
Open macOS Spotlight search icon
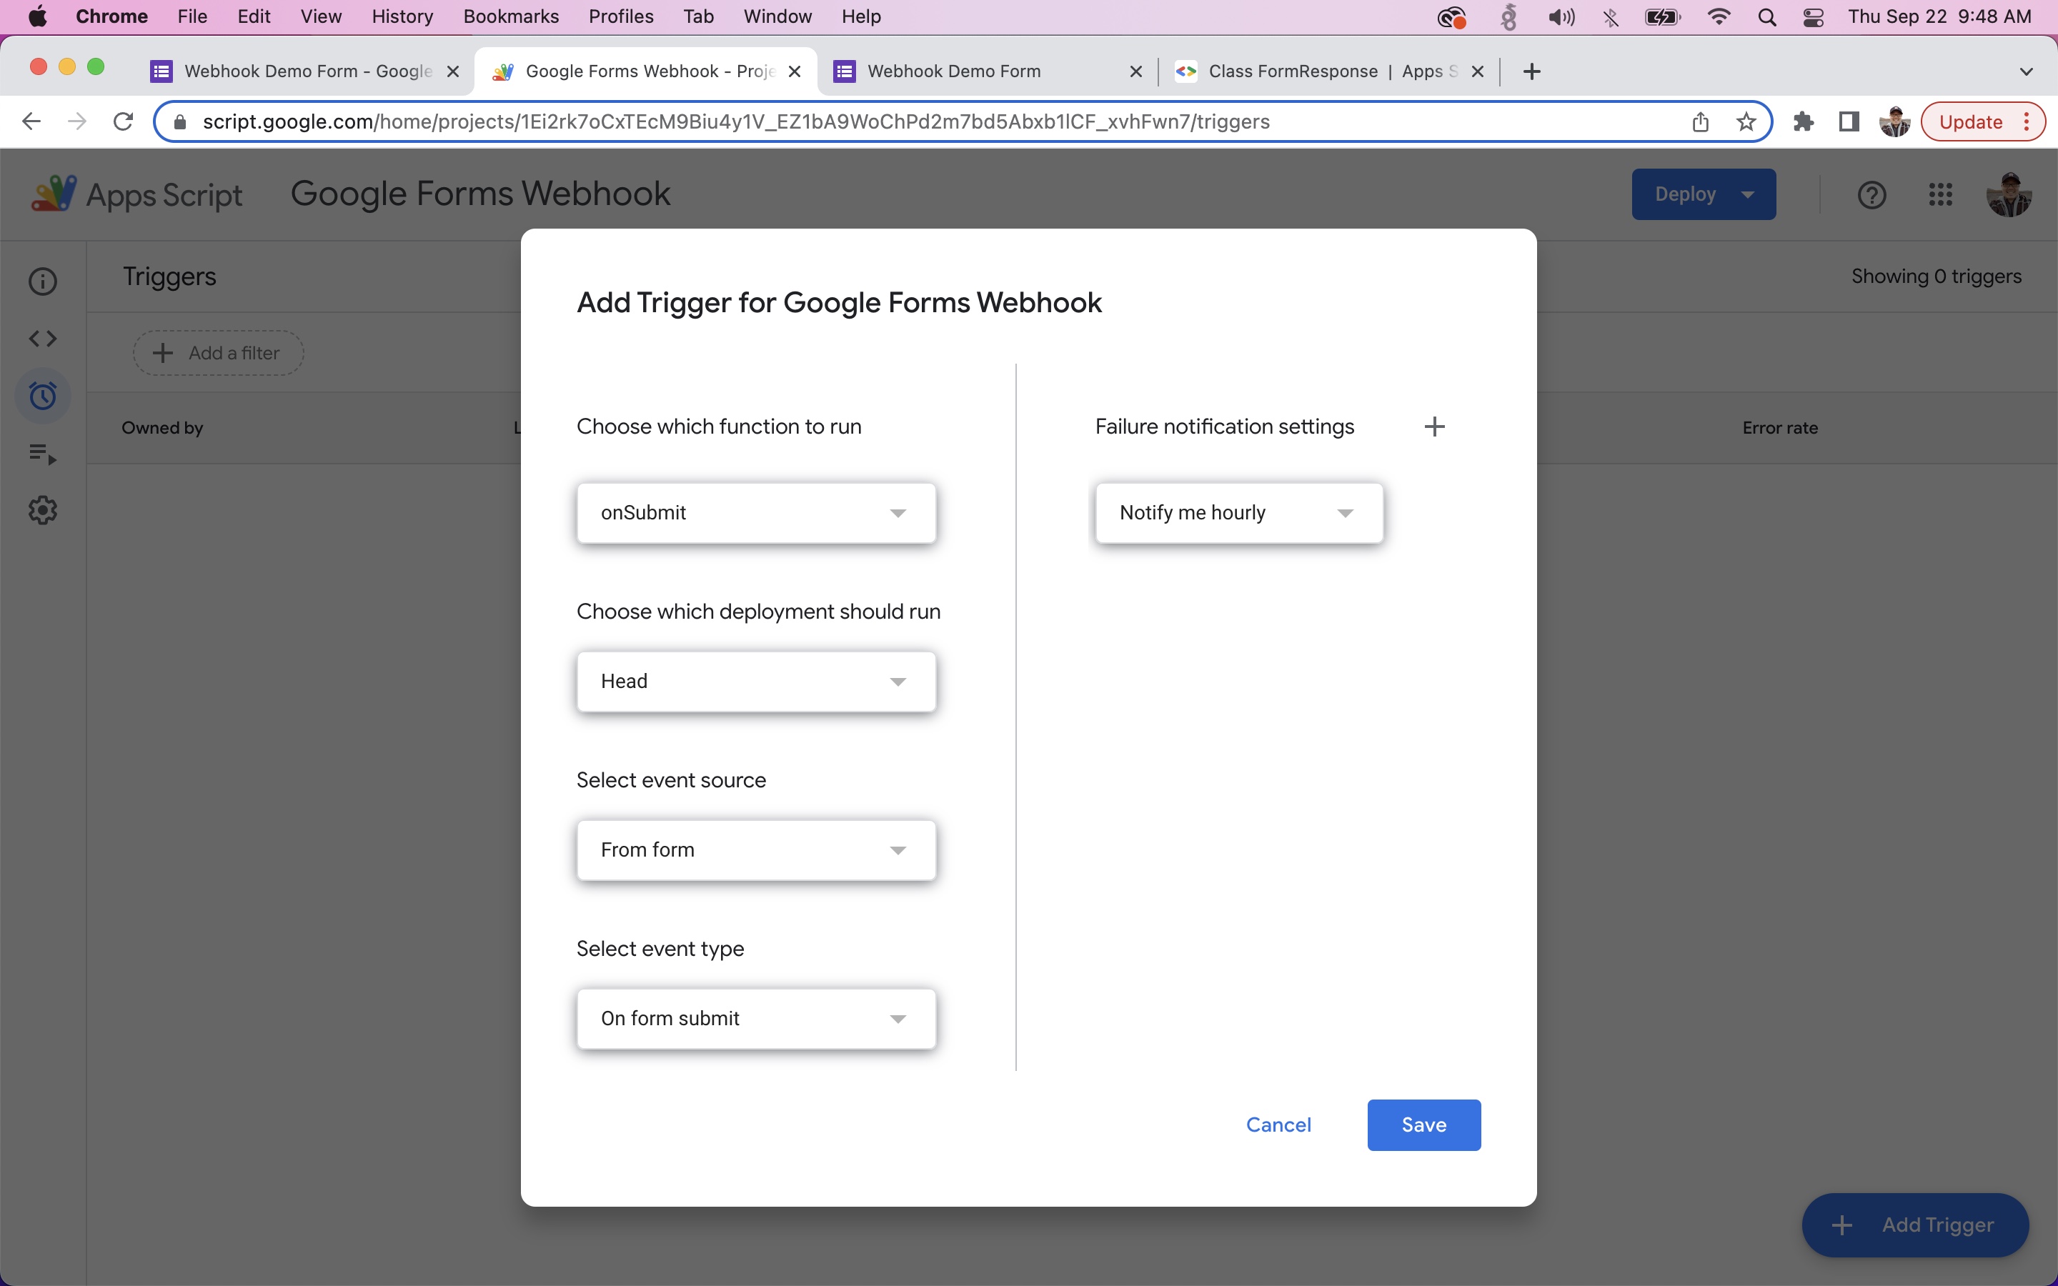(1767, 17)
